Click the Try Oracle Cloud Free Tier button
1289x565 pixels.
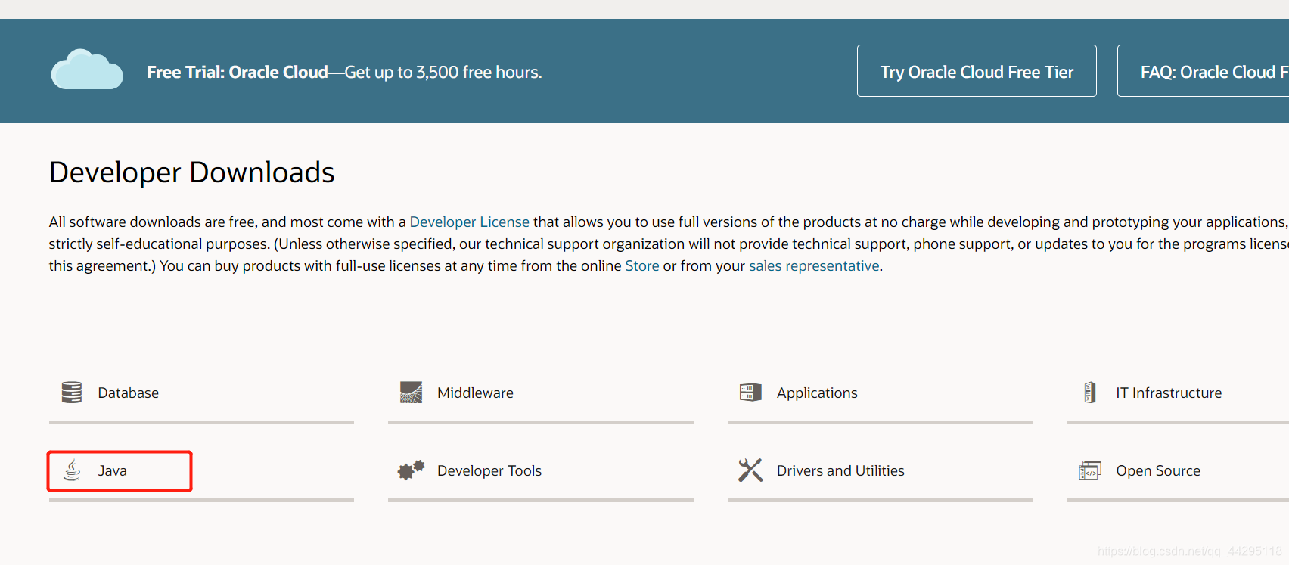(x=977, y=71)
